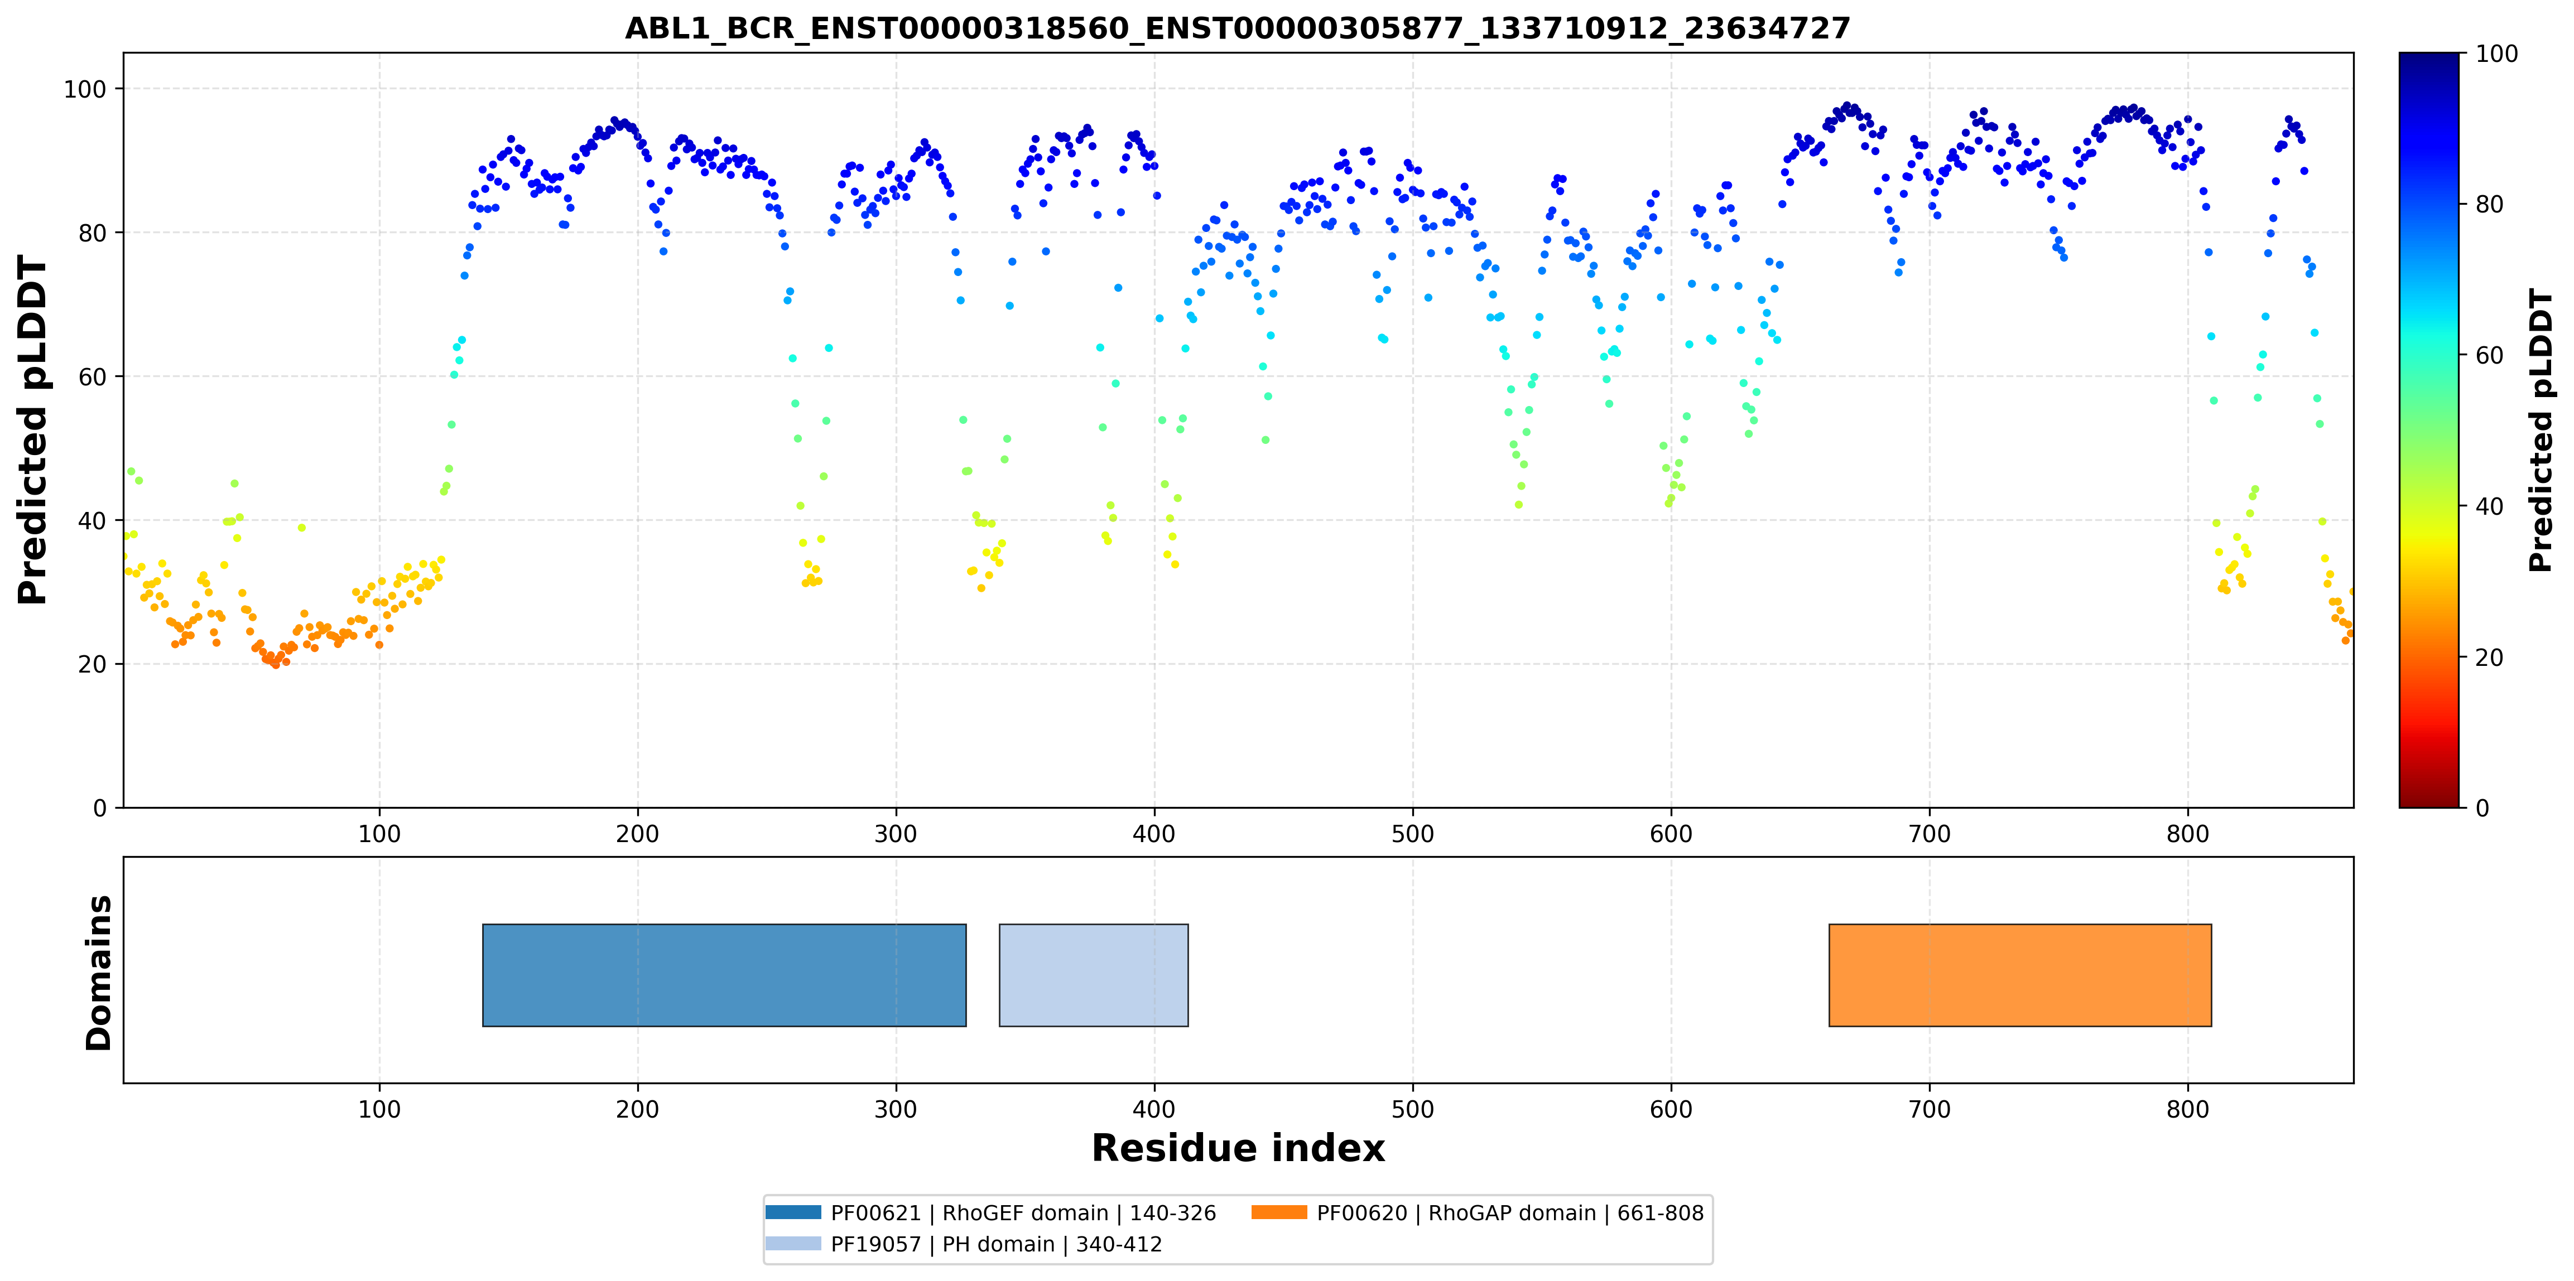Click the light blue PH domain bar

[1093, 974]
